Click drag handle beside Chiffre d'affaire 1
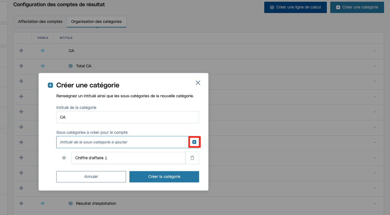The height and width of the screenshot is (215, 390). 64,158
